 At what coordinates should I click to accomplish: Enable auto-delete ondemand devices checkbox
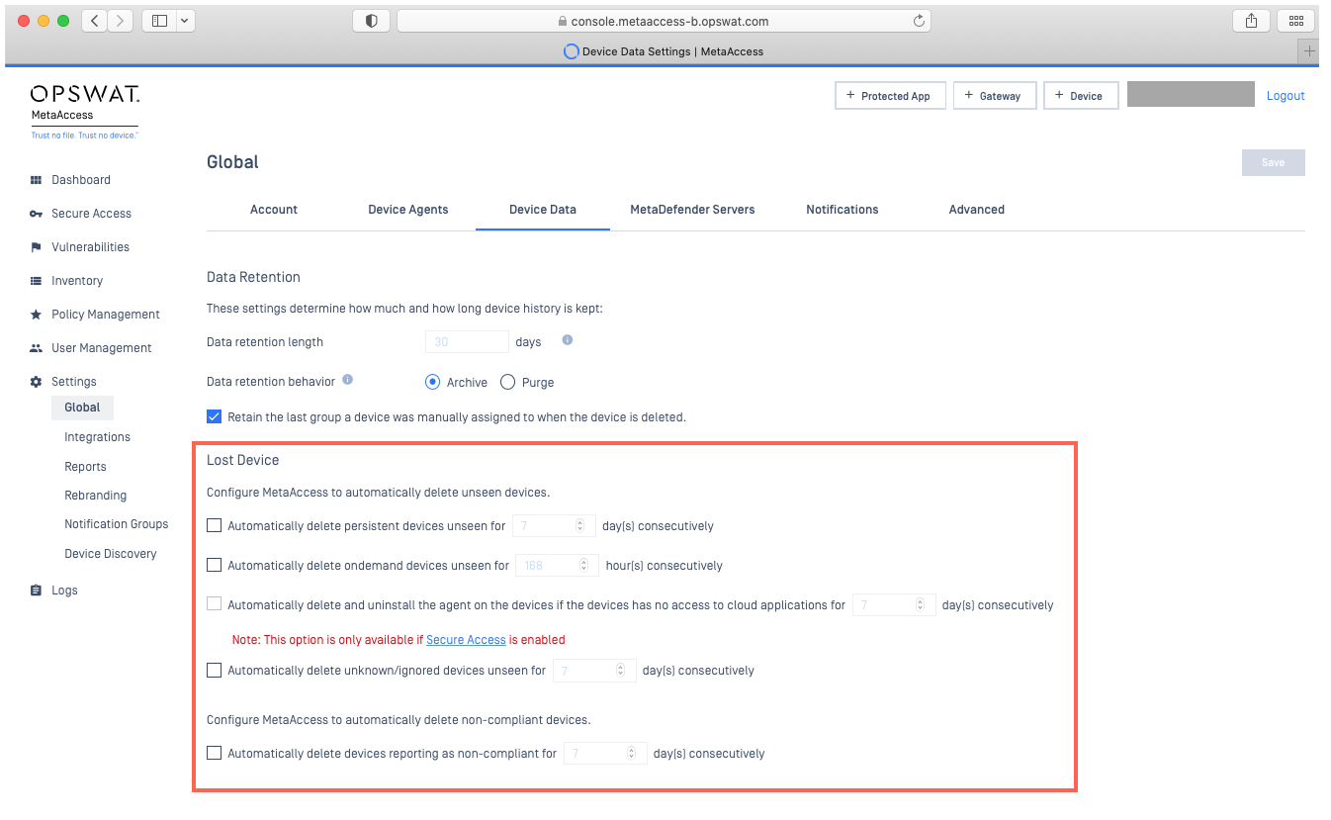pyautogui.click(x=214, y=565)
